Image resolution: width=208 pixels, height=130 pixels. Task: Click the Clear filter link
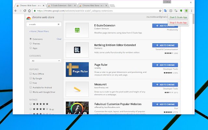pos(59,39)
